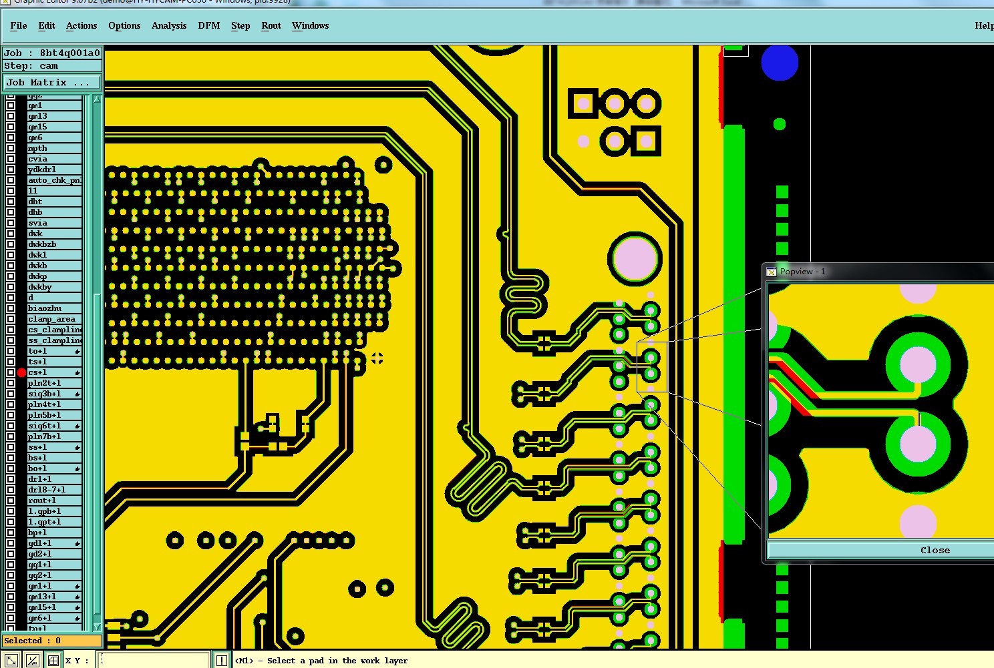Image resolution: width=994 pixels, height=668 pixels.
Task: Toggle the checkbox for layer clamp_area
Action: coord(11,319)
